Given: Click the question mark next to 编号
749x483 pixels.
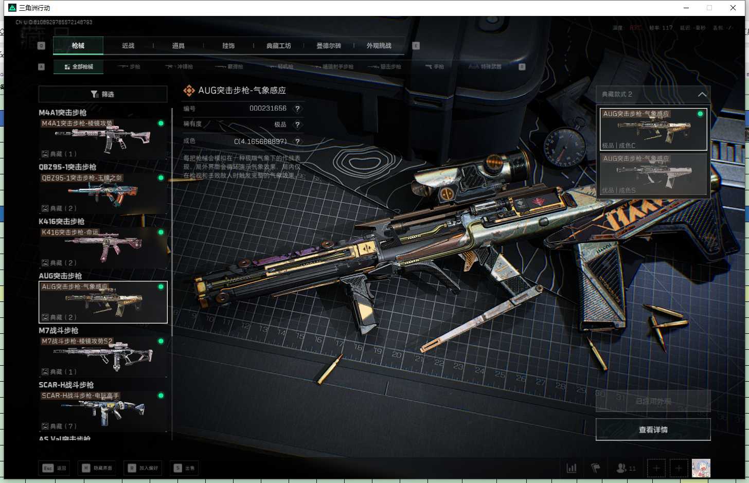Looking at the screenshot, I should coord(297,109).
